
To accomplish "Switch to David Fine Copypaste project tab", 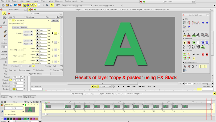I will coord(77,6).
